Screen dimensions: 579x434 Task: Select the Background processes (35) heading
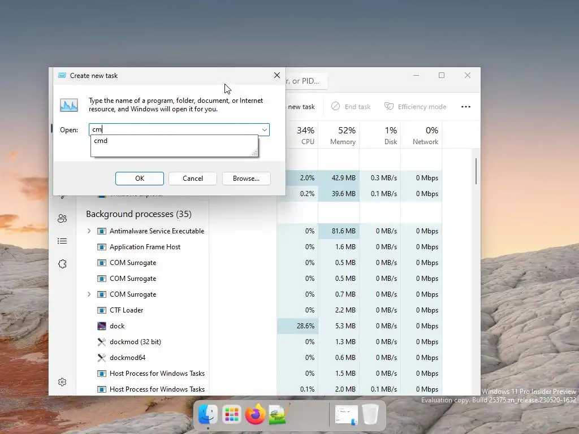coord(139,214)
